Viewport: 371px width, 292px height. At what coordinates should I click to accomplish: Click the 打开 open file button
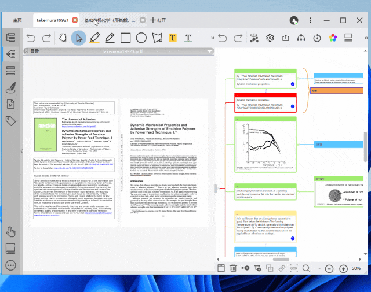coord(158,20)
